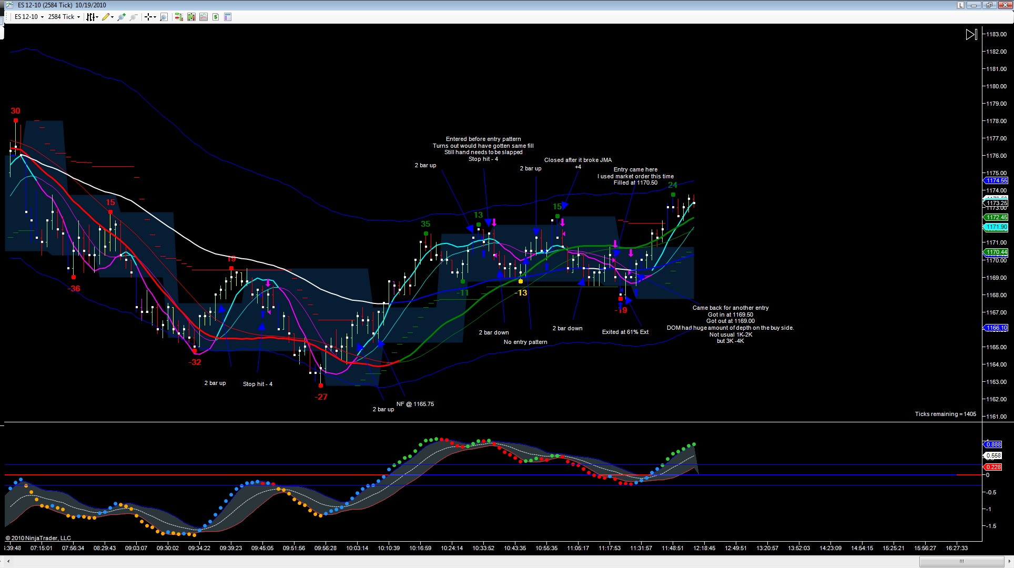Open the indicators chart icon
Image resolution: width=1014 pixels, height=568 pixels.
(x=204, y=17)
